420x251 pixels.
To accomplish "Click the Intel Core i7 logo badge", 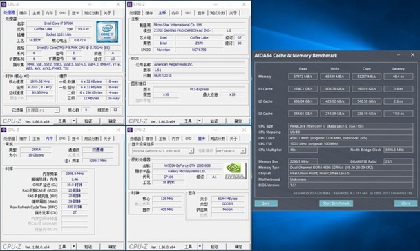I will click(107, 32).
